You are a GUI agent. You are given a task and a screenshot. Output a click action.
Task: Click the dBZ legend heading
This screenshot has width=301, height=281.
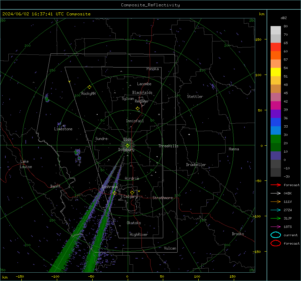point(284,18)
